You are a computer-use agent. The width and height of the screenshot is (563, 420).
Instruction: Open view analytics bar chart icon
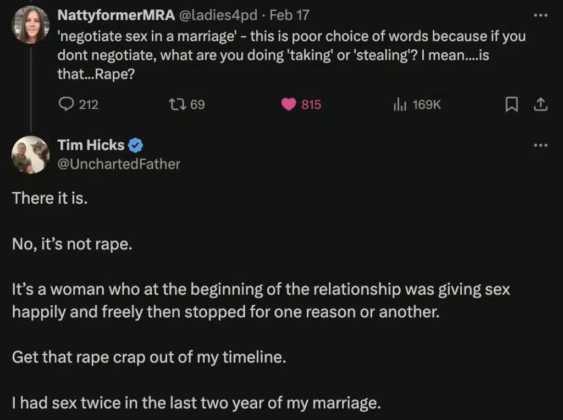pyautogui.click(x=399, y=104)
